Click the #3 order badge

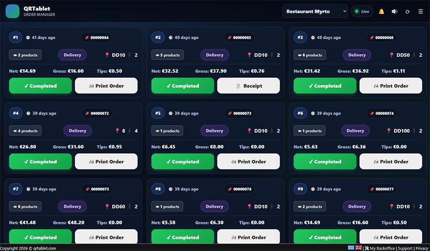pyautogui.click(x=301, y=38)
